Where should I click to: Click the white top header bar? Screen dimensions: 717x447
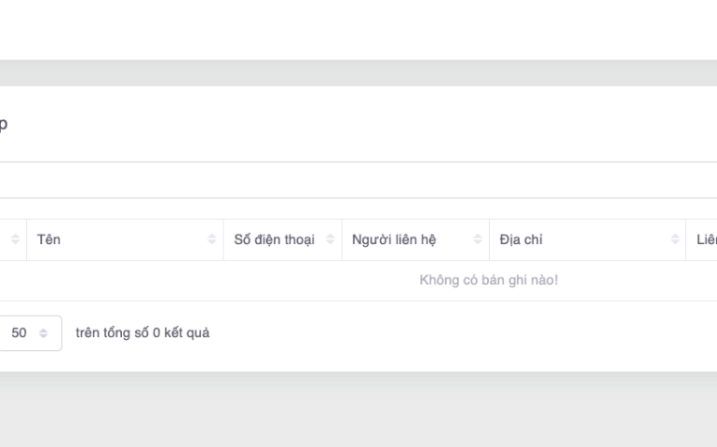[358, 30]
